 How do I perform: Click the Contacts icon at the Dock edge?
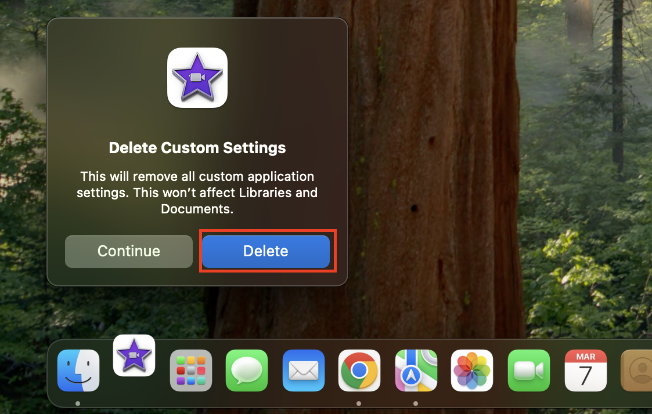tap(637, 371)
